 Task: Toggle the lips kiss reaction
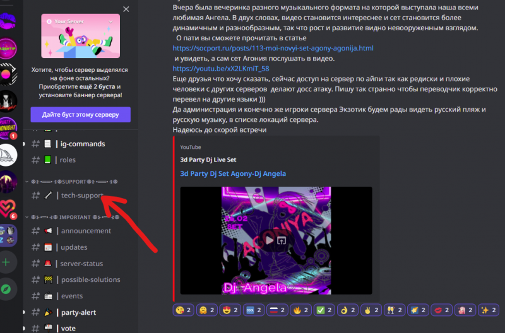point(443,310)
